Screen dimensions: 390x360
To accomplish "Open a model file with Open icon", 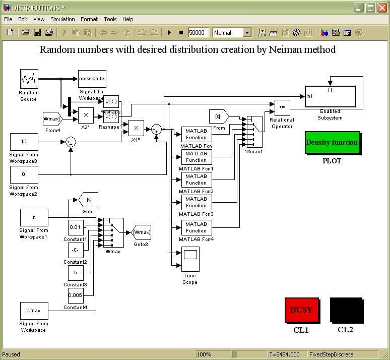I will (x=25, y=33).
